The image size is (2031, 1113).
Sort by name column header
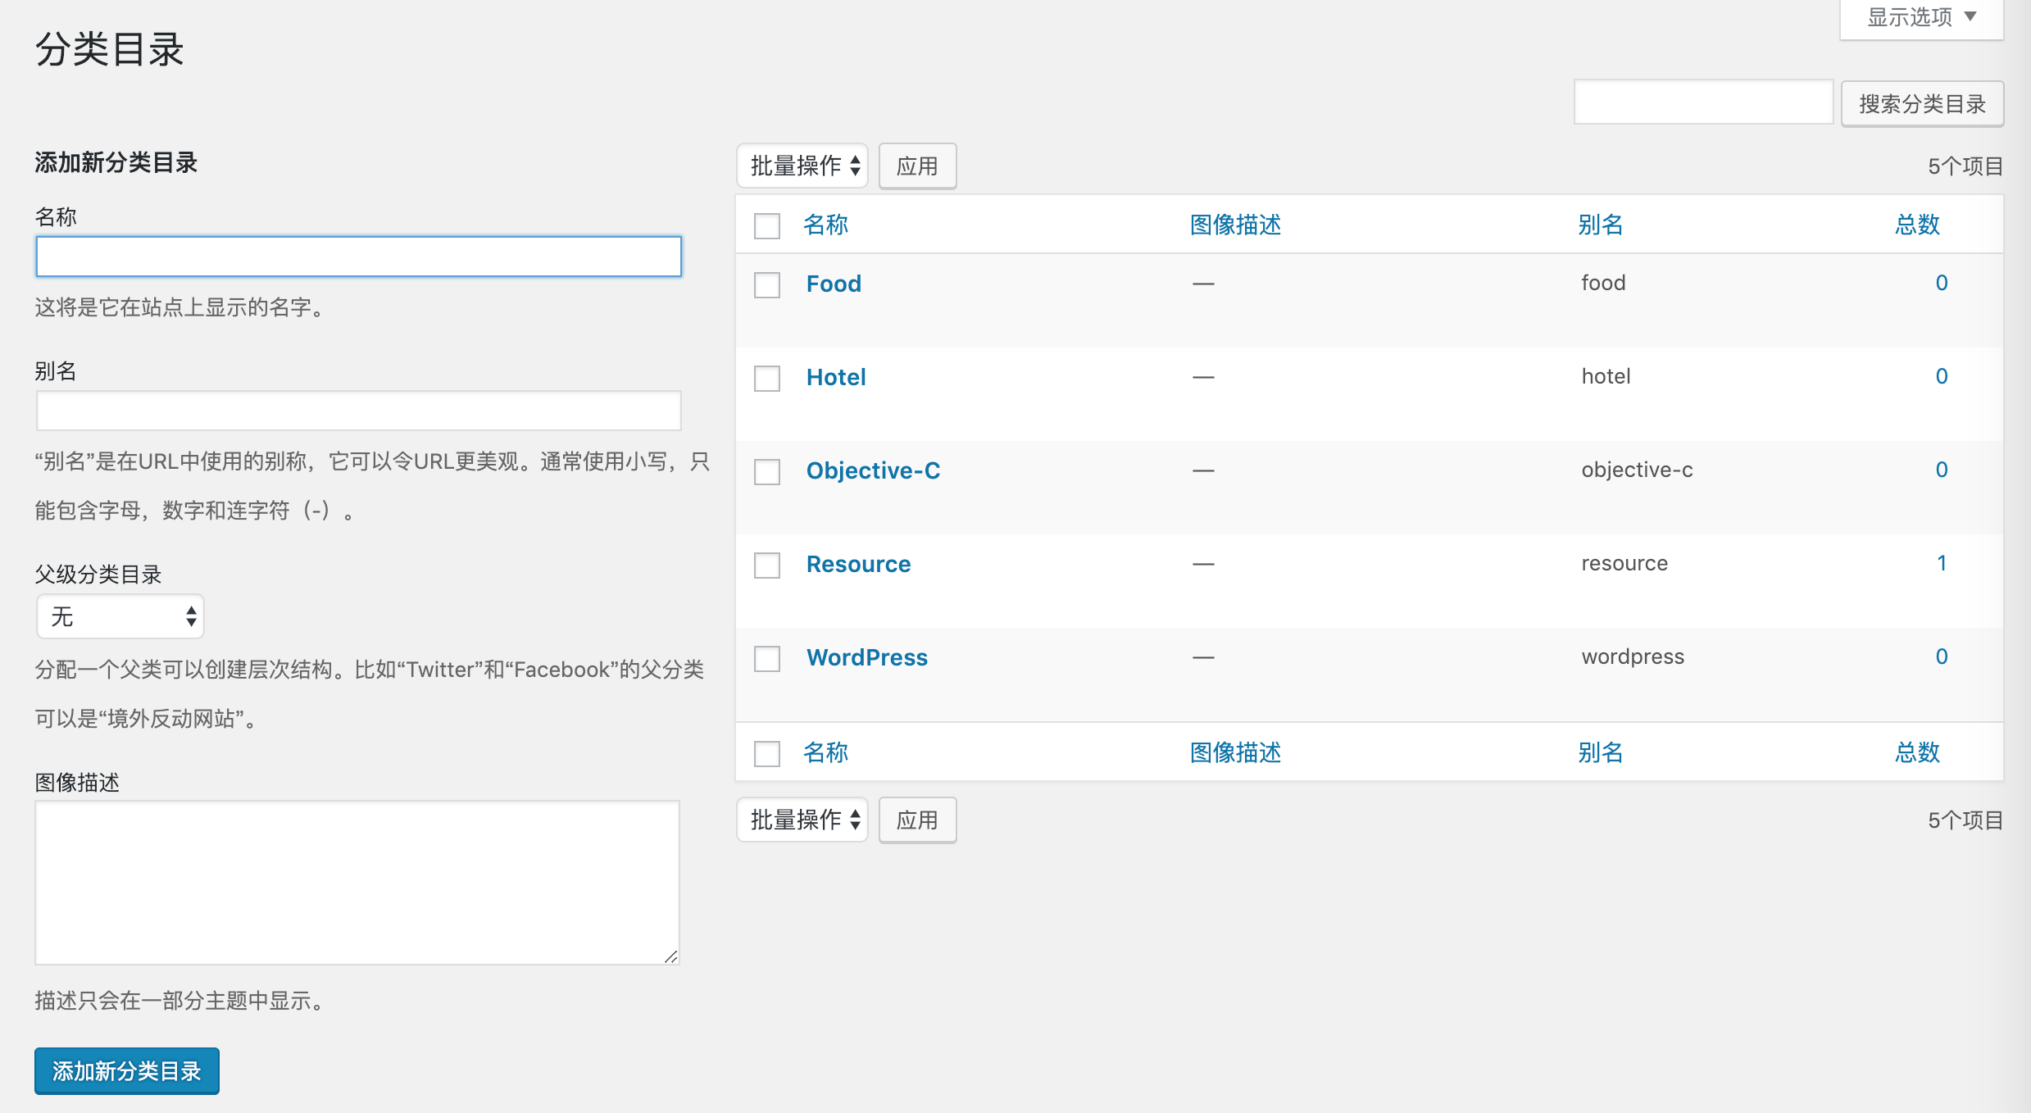click(825, 225)
